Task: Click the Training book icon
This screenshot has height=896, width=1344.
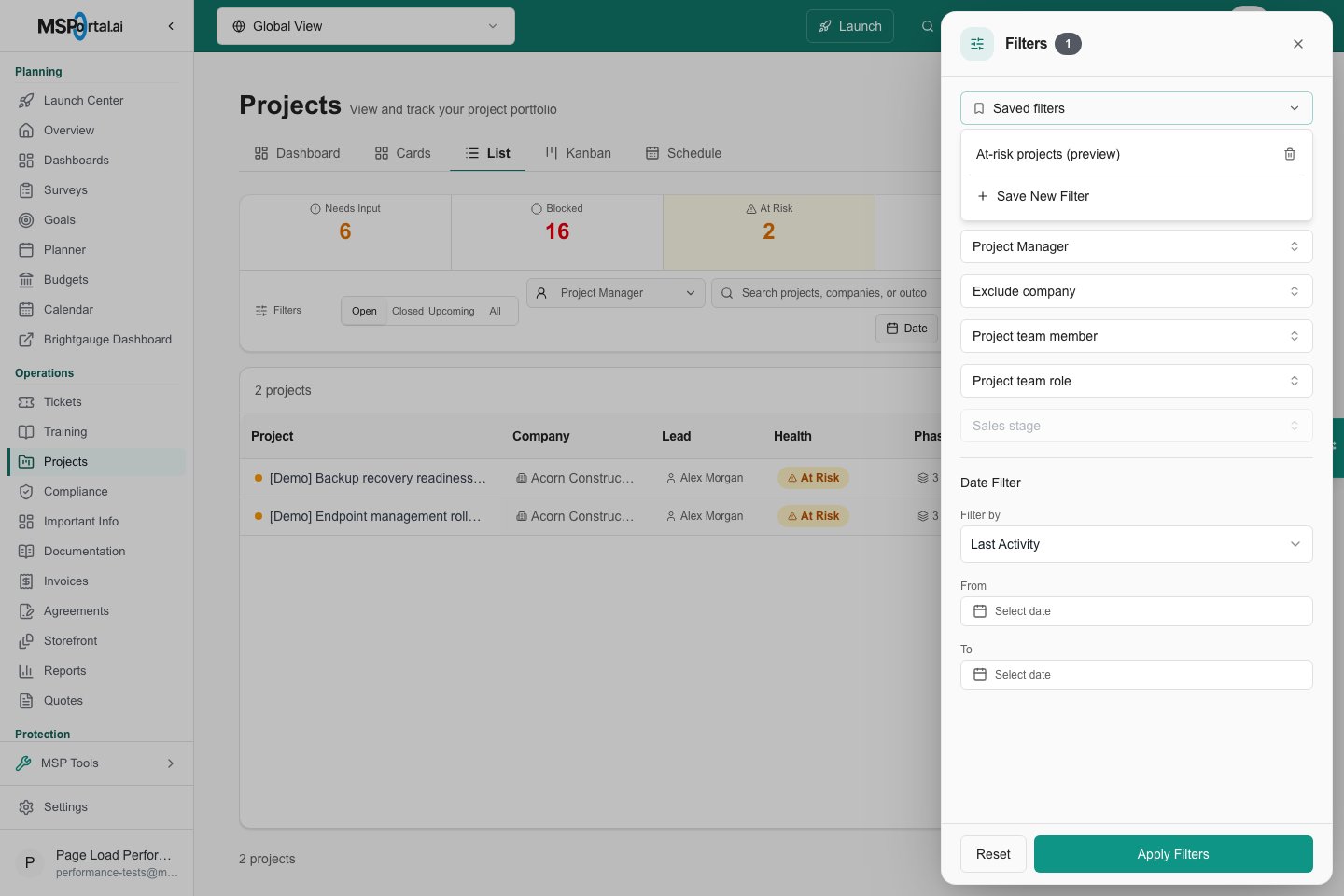Action: click(26, 432)
